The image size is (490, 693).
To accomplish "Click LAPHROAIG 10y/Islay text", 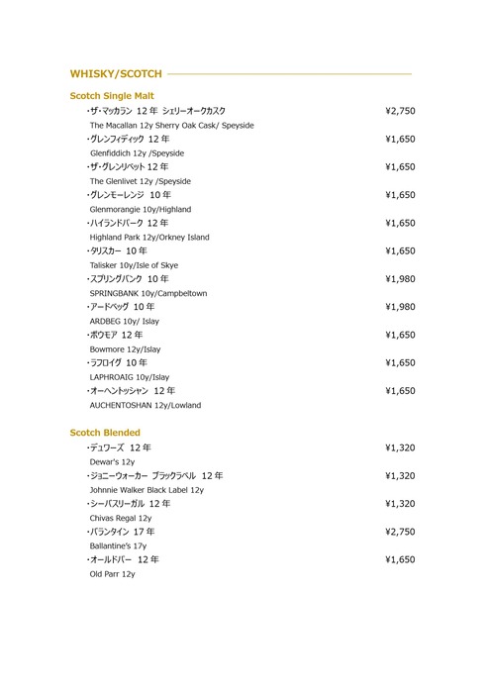I will [x=130, y=377].
